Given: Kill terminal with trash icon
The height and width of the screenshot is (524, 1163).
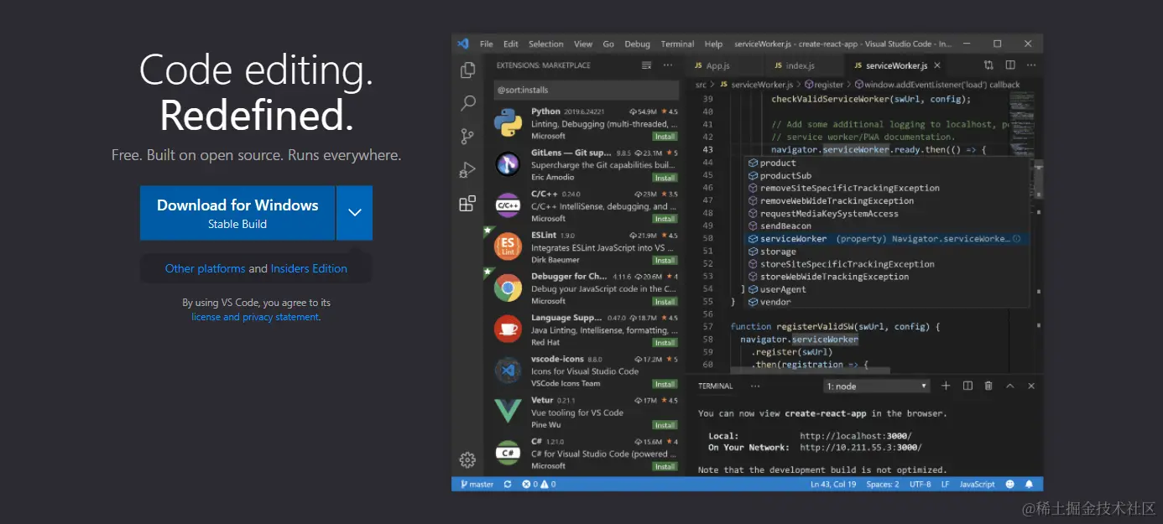Looking at the screenshot, I should point(988,386).
